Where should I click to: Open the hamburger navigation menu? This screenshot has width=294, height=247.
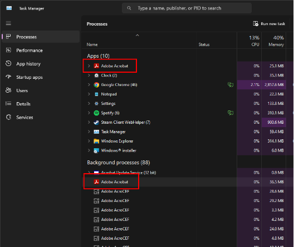point(8,23)
